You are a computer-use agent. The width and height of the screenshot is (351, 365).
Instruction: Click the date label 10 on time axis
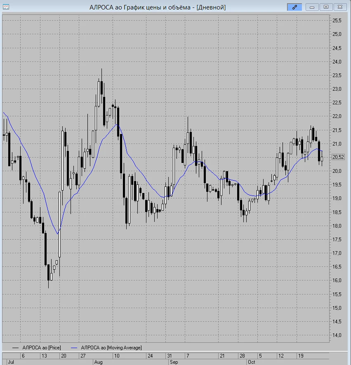click(117, 356)
